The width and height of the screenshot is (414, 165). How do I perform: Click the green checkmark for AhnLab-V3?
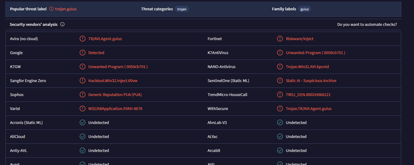[280, 122]
